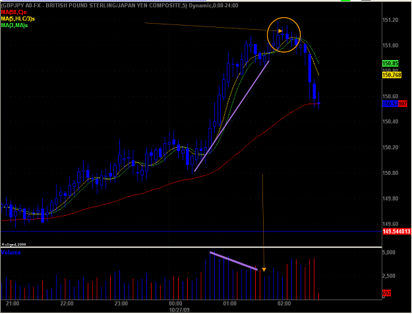
Task: Click the 150.60 price axis label
Action: coord(390,96)
